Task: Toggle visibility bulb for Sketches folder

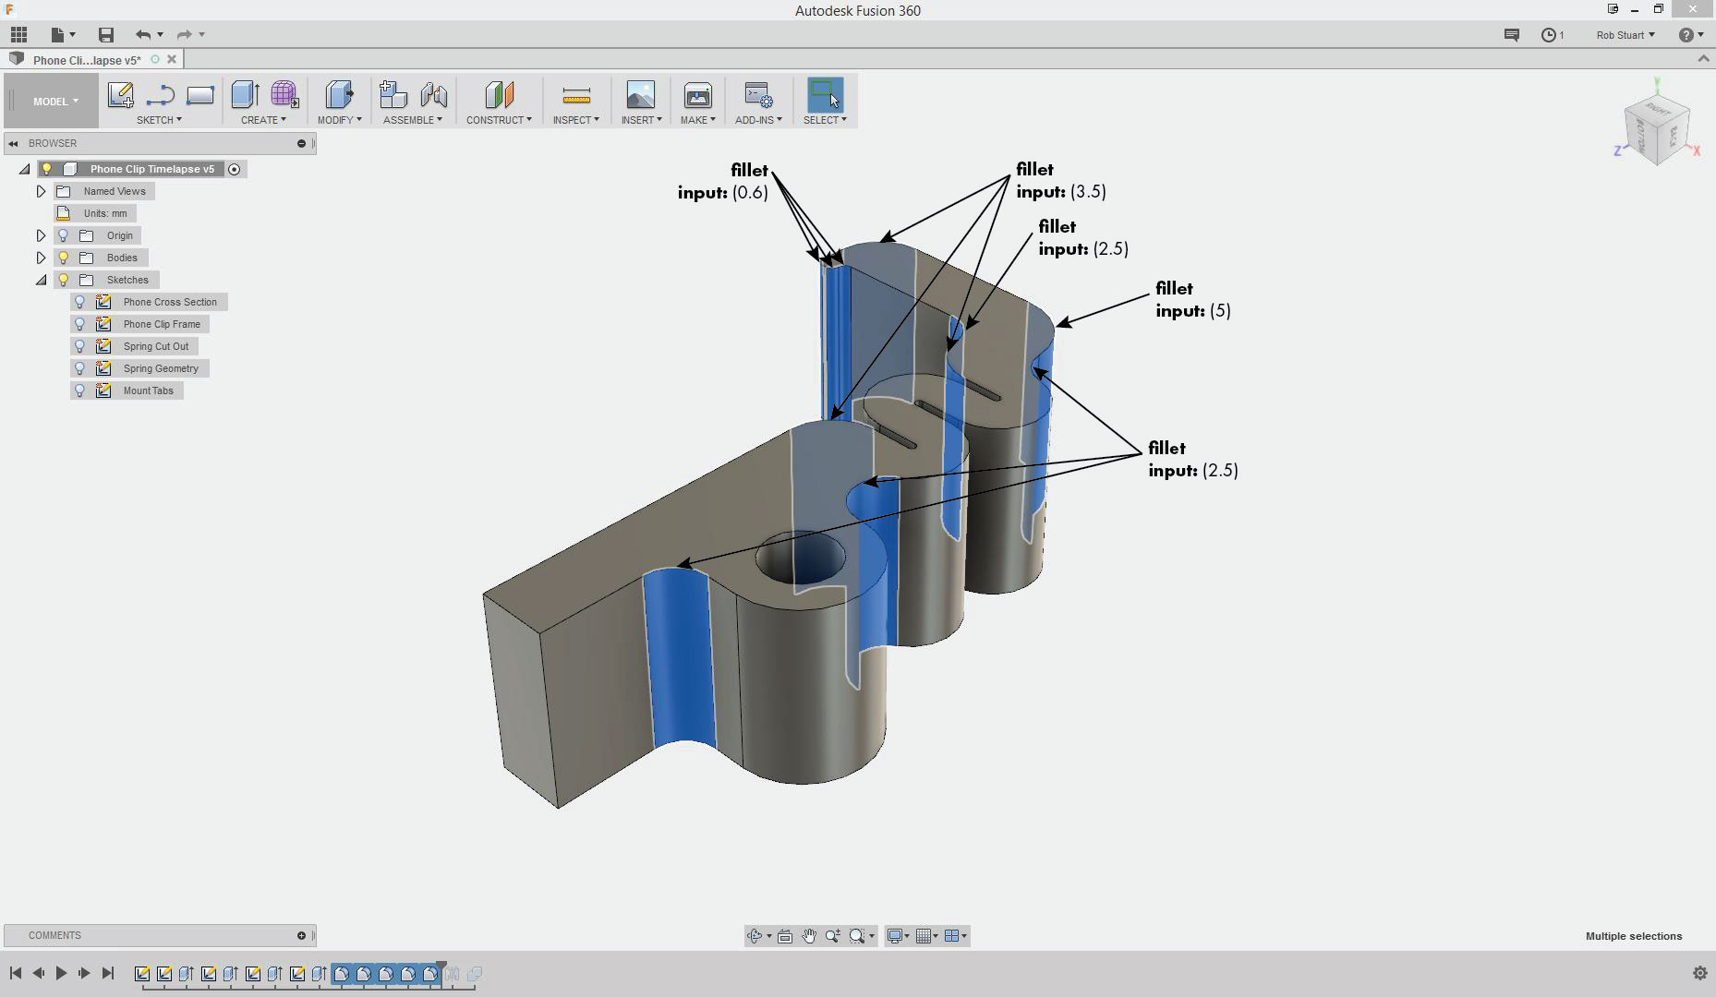Action: pyautogui.click(x=63, y=280)
